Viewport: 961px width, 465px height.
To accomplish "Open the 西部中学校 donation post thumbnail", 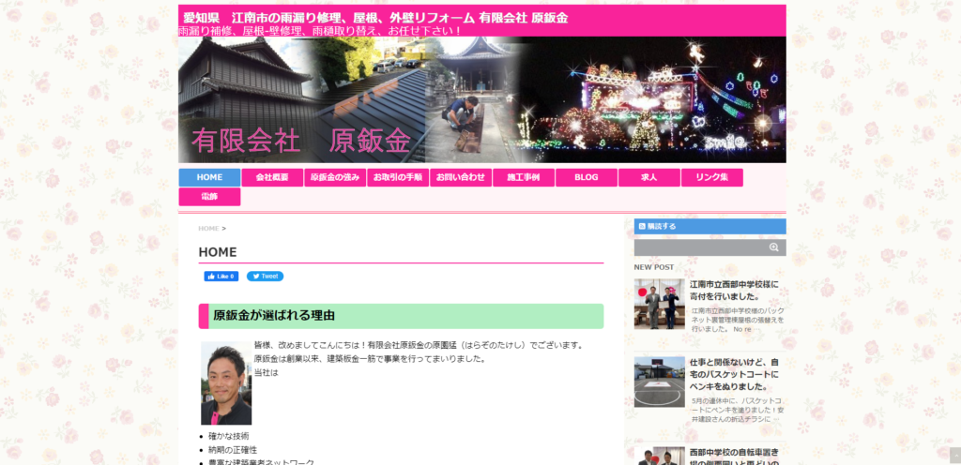I will pyautogui.click(x=660, y=304).
